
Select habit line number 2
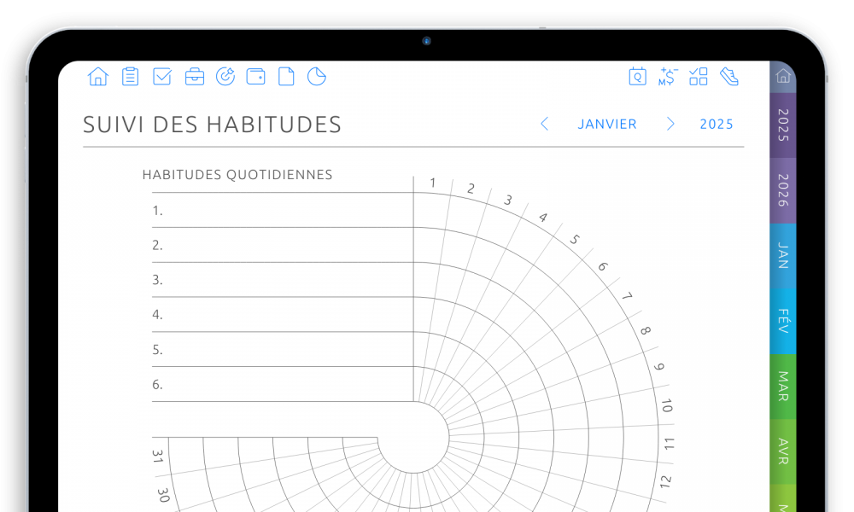tap(283, 245)
